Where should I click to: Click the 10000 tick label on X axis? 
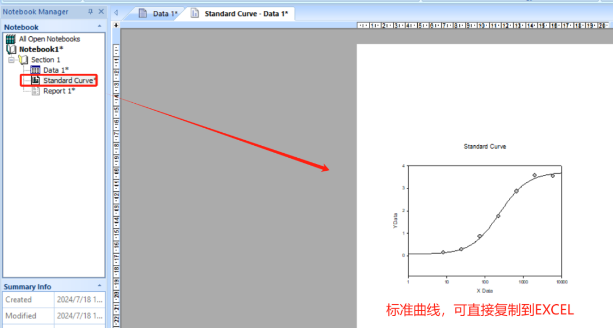(x=562, y=282)
